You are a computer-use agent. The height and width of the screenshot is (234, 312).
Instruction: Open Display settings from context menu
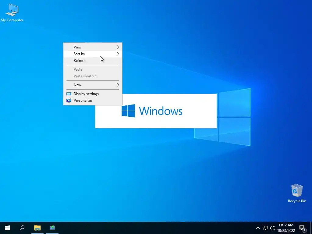coord(93,94)
